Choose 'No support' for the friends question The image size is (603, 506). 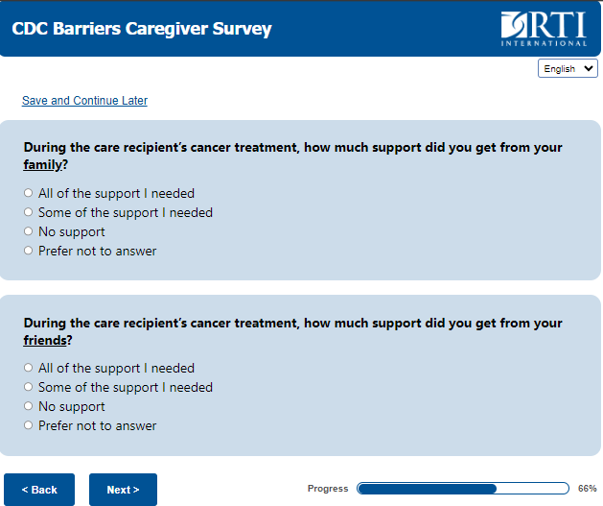click(x=29, y=406)
